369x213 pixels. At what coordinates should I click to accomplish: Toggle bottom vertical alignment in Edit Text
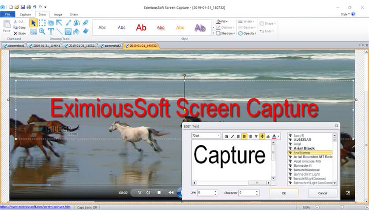pos(268,136)
